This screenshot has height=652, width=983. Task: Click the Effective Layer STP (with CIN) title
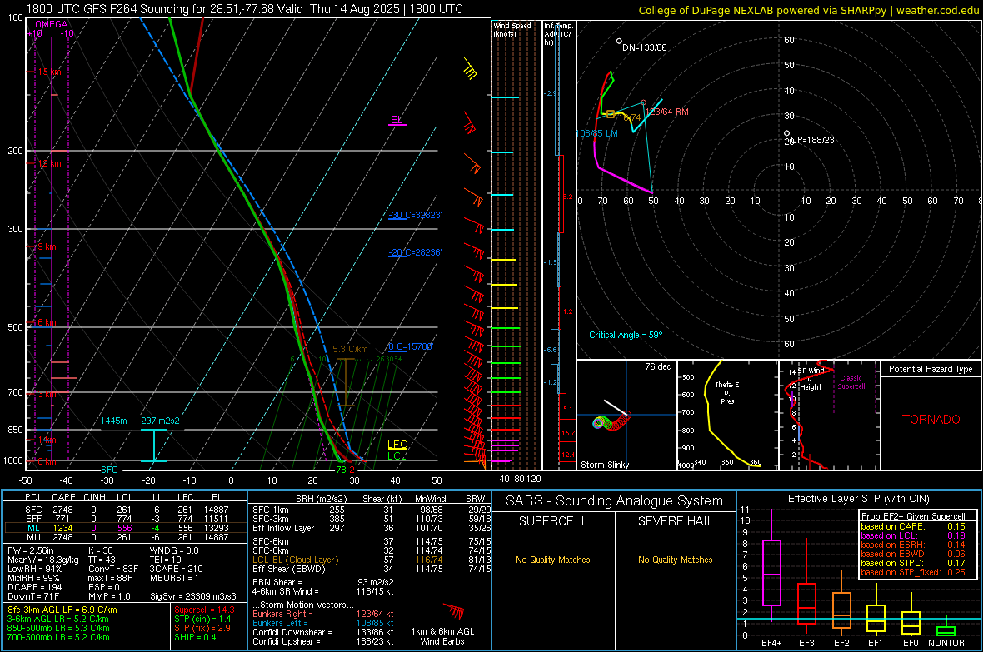(x=858, y=499)
